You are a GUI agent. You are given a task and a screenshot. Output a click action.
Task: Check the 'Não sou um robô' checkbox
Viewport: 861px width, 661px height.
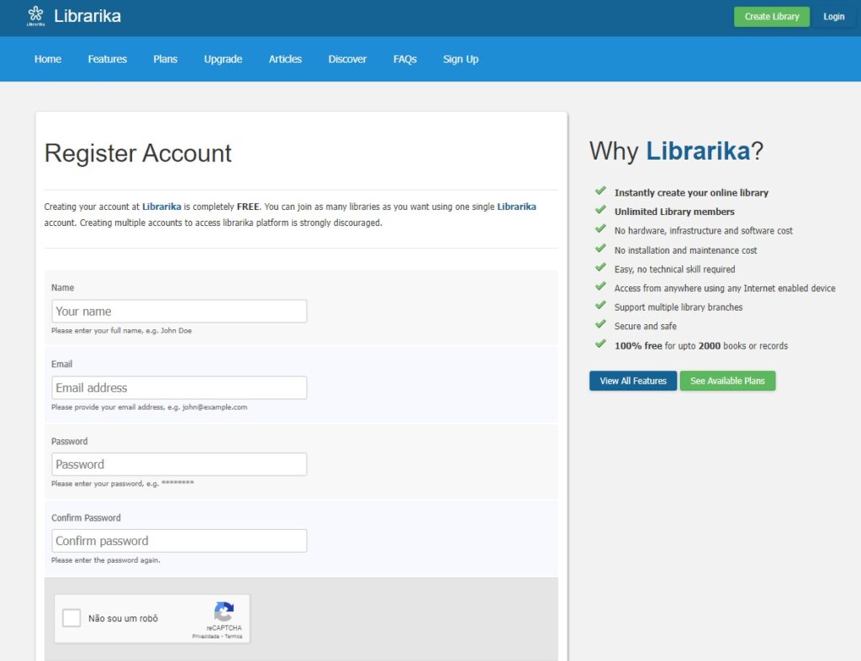71,619
